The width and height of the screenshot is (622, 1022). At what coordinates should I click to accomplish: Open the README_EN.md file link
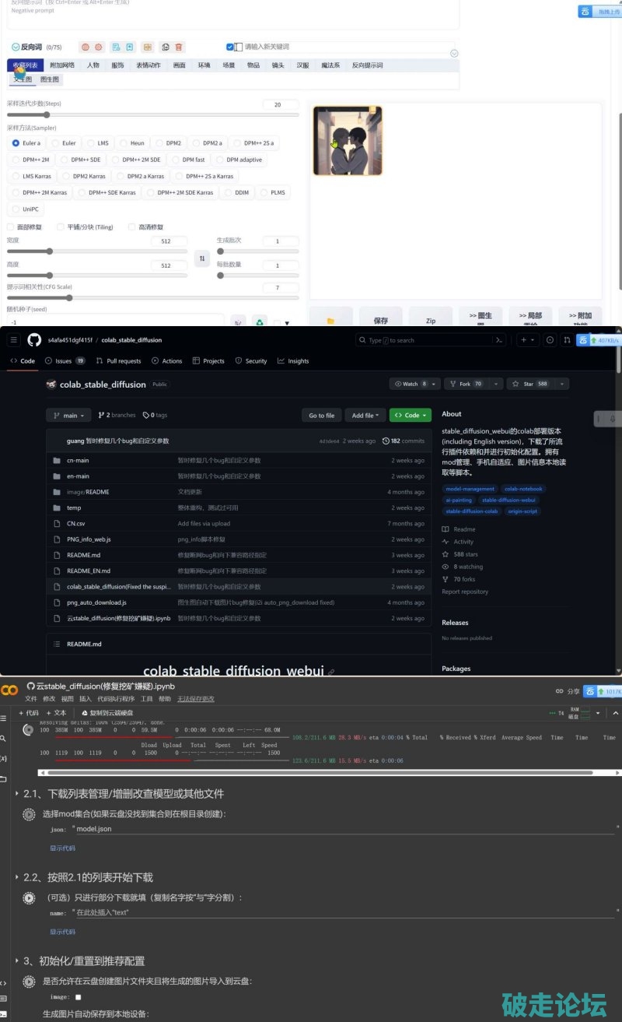tap(88, 571)
